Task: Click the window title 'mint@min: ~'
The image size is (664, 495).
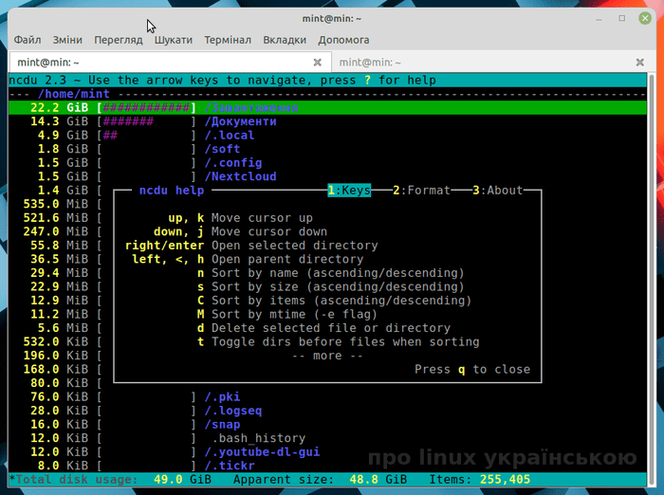Action: [332, 19]
